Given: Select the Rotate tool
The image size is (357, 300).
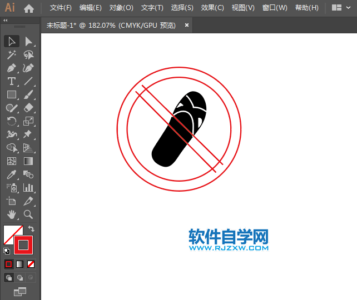Looking at the screenshot, I should tap(12, 121).
